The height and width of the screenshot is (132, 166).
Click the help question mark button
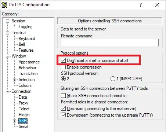(x=141, y=5)
